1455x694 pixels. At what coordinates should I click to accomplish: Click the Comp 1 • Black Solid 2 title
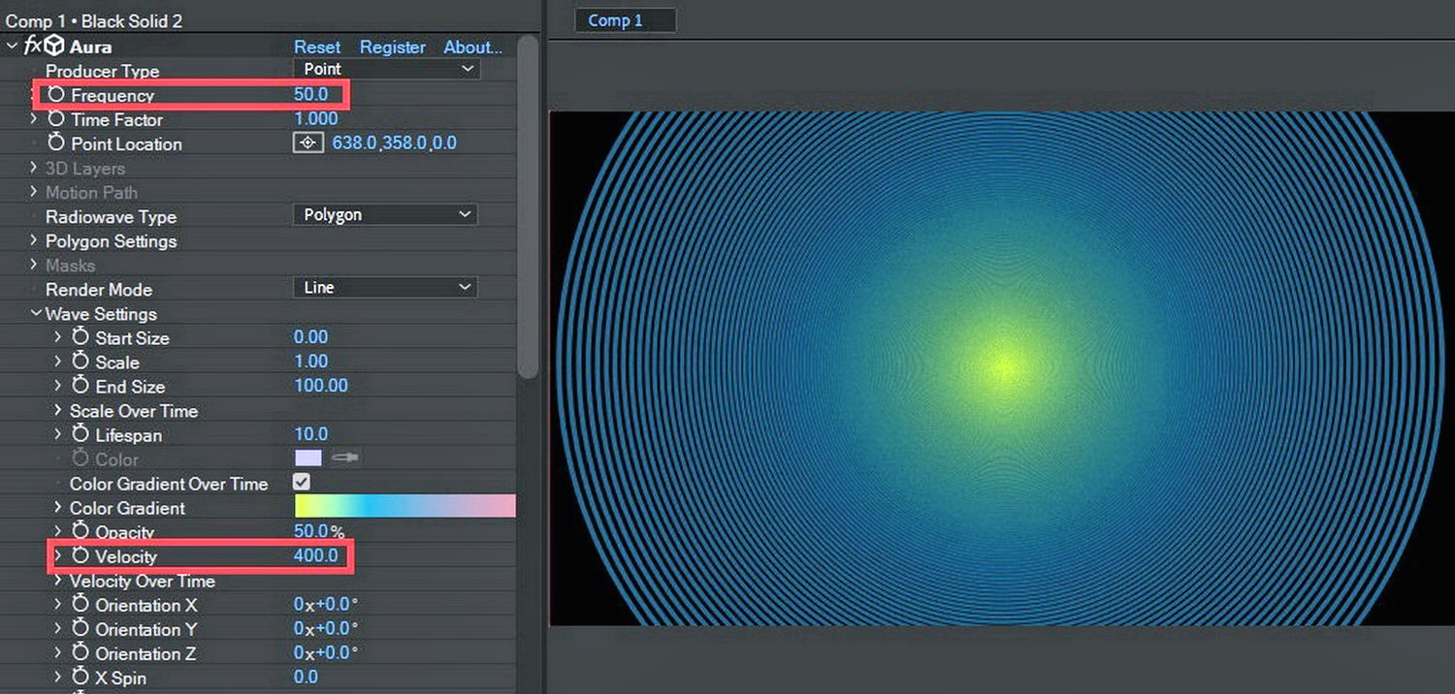click(x=93, y=20)
